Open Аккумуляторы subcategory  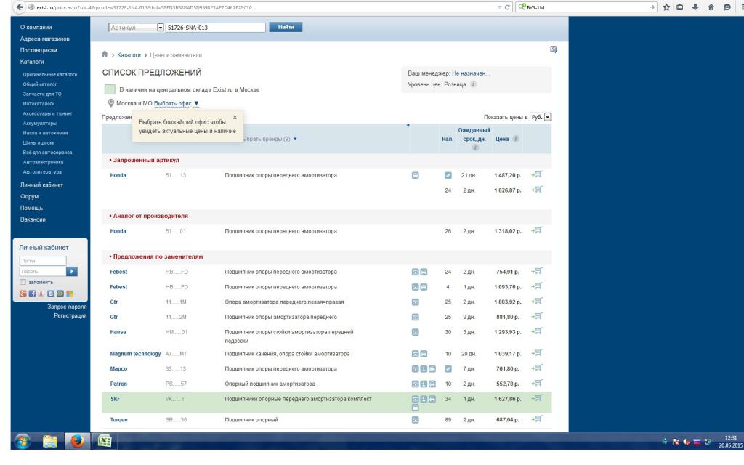(39, 123)
